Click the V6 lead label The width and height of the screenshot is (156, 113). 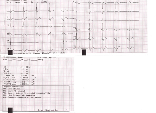tap(75, 46)
